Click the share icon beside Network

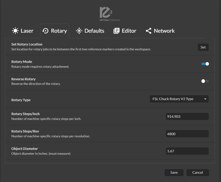(x=148, y=31)
